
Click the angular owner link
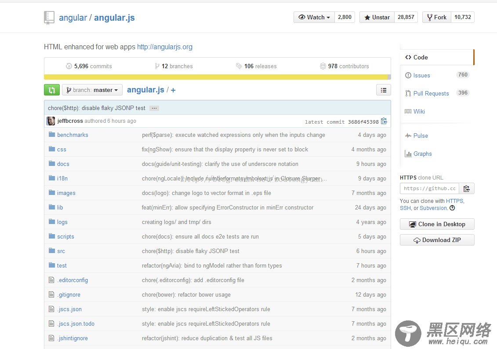point(73,18)
